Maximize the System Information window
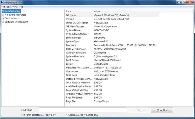 point(183,2)
